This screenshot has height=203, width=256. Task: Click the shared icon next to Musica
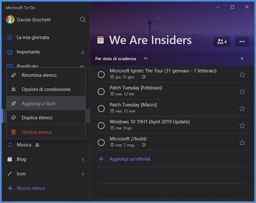pyautogui.click(x=37, y=145)
